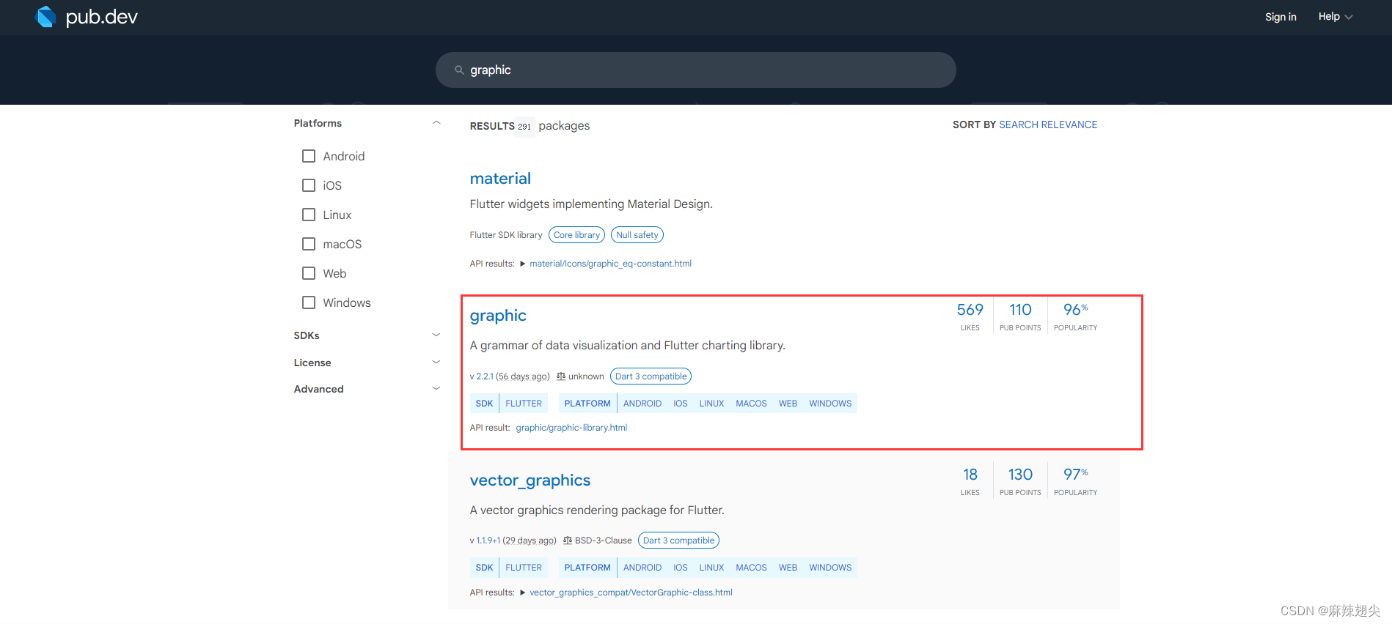The width and height of the screenshot is (1392, 624).
Task: Enable the Linux platform filter
Action: click(x=309, y=215)
